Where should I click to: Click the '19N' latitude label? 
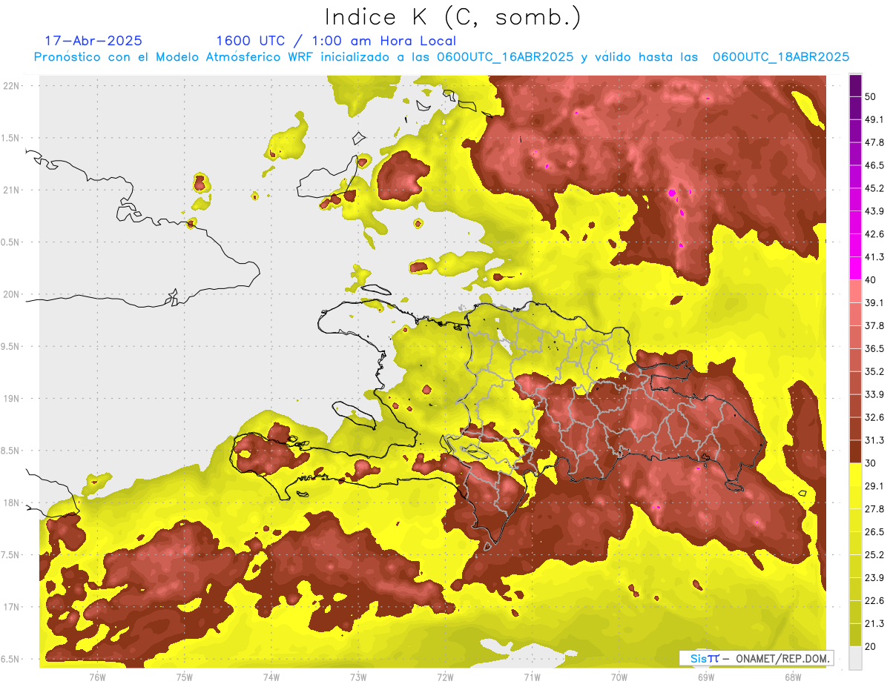(11, 399)
